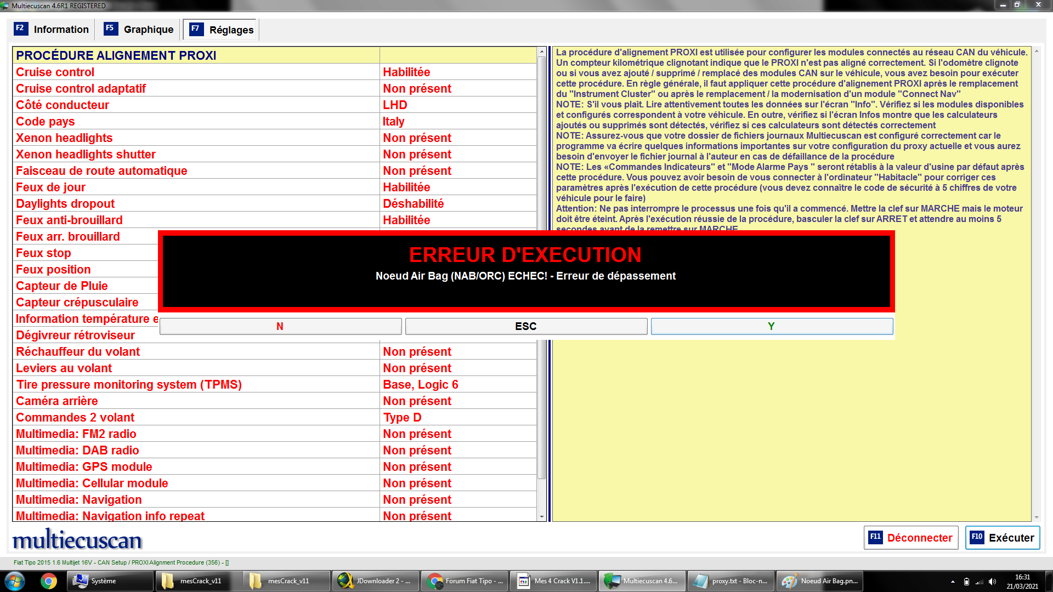The image size is (1053, 592).
Task: Select the Cruise control row
Action: point(55,72)
